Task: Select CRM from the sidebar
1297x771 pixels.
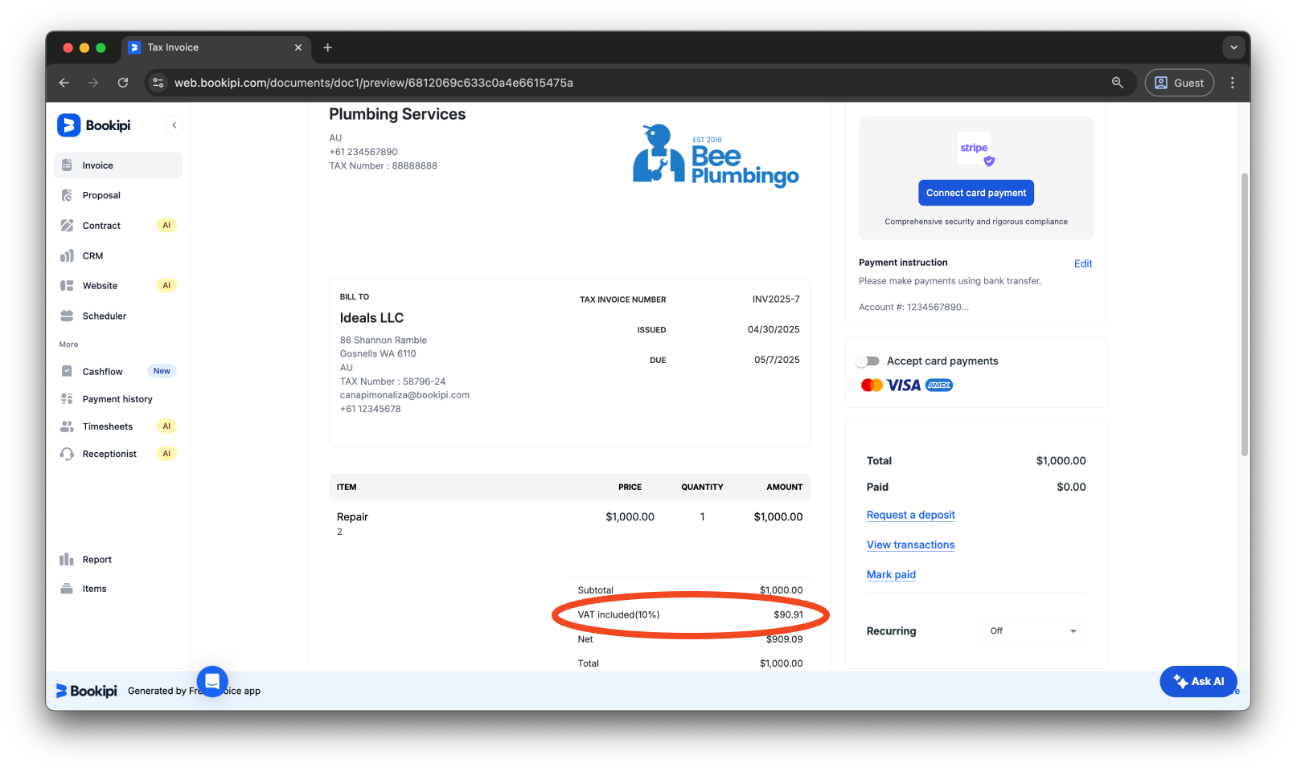Action: [x=92, y=255]
